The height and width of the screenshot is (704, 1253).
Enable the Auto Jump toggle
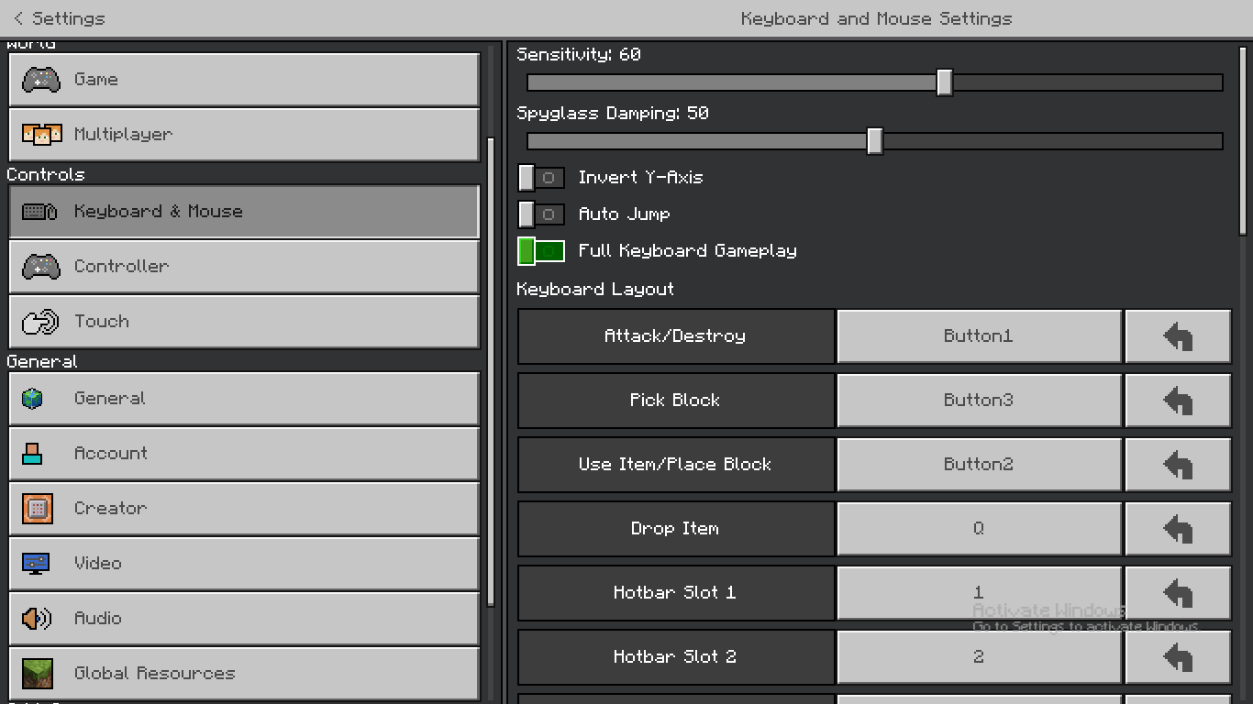coord(541,214)
